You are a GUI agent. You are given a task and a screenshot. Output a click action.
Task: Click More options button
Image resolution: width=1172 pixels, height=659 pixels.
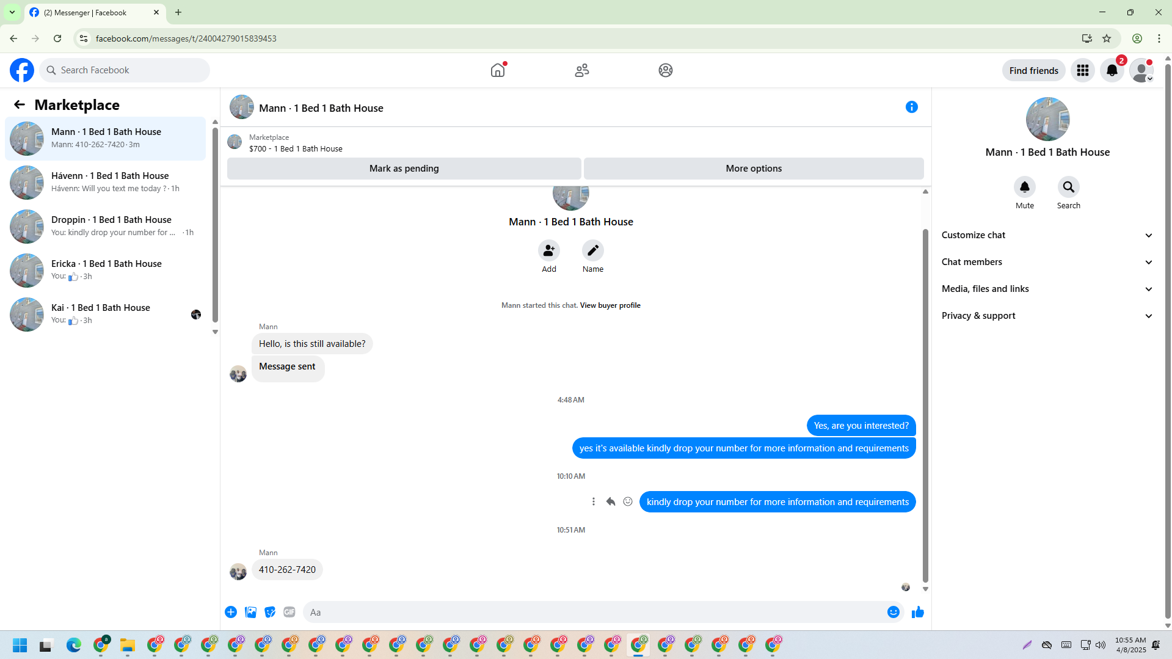[x=754, y=169]
